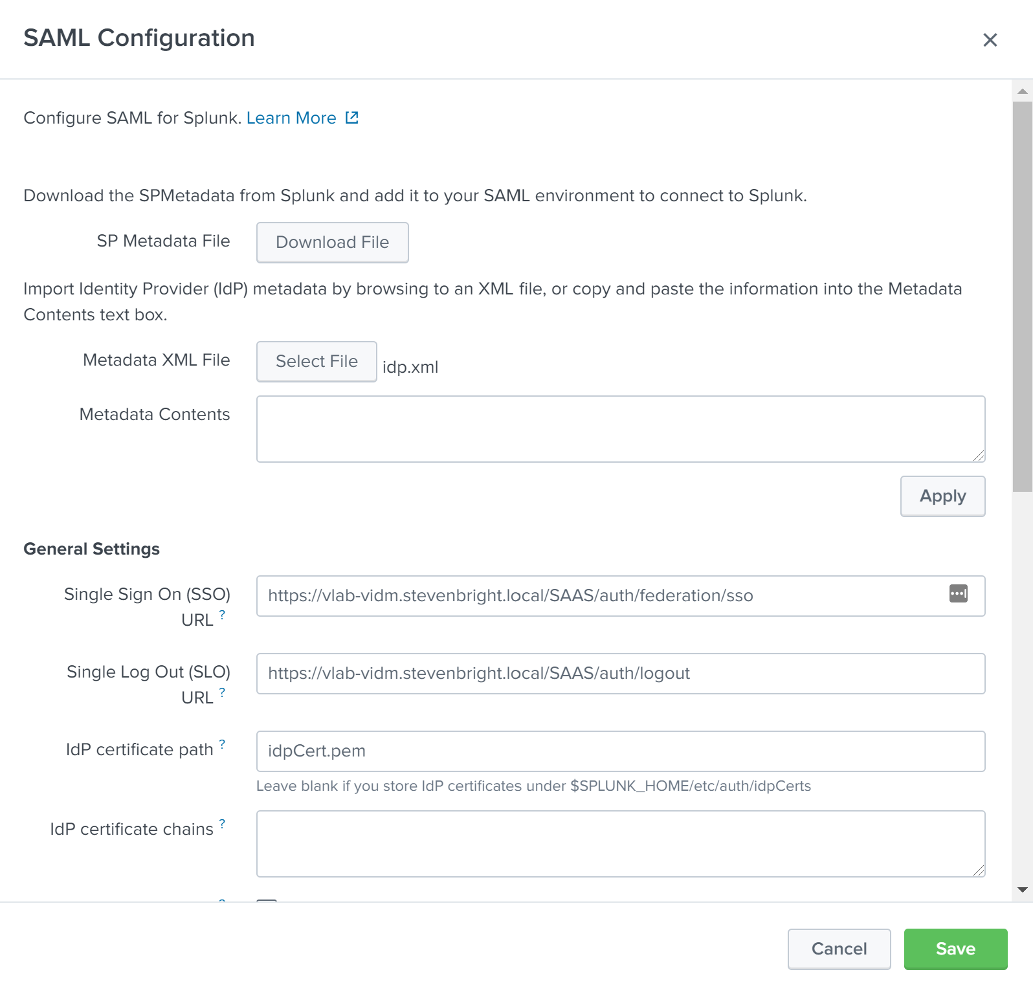Open help tooltip for SLO URL

222,692
